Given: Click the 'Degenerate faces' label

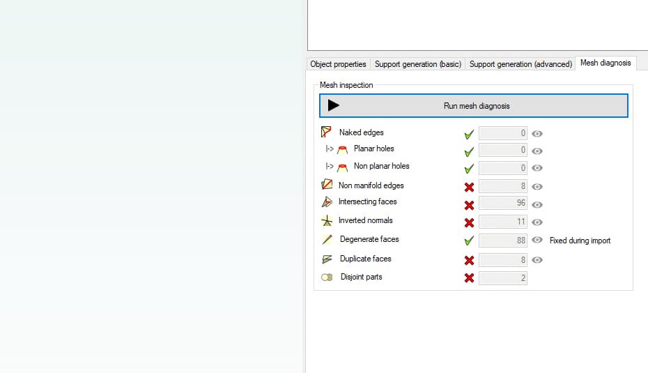Looking at the screenshot, I should point(369,239).
